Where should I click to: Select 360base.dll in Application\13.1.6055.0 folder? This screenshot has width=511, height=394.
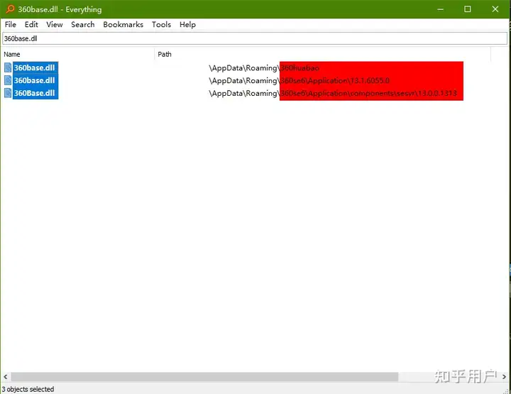click(x=35, y=80)
